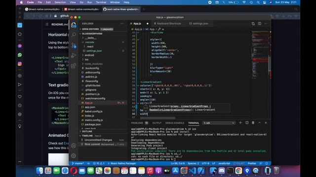Click Open Changes icon in editor toolbar
The width and height of the screenshot is (316, 177).
coord(253,24)
